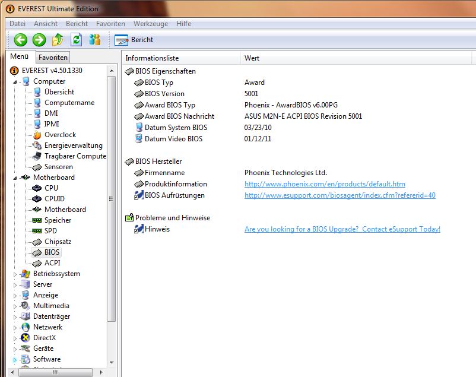The image size is (476, 377).
Task: Collapse the Computer tree node
Action: coord(15,82)
